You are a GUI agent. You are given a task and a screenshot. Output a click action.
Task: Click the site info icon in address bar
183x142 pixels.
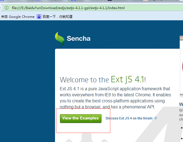click(7, 8)
